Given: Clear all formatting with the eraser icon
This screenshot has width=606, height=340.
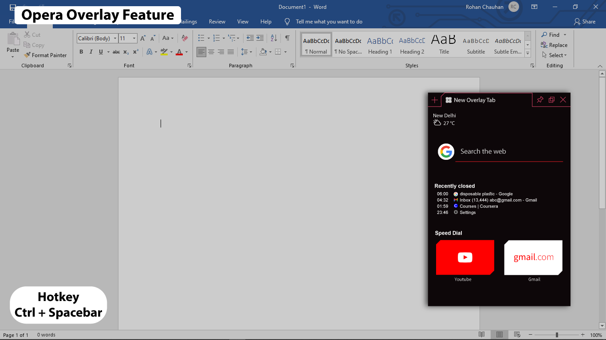Looking at the screenshot, I should click(x=185, y=39).
